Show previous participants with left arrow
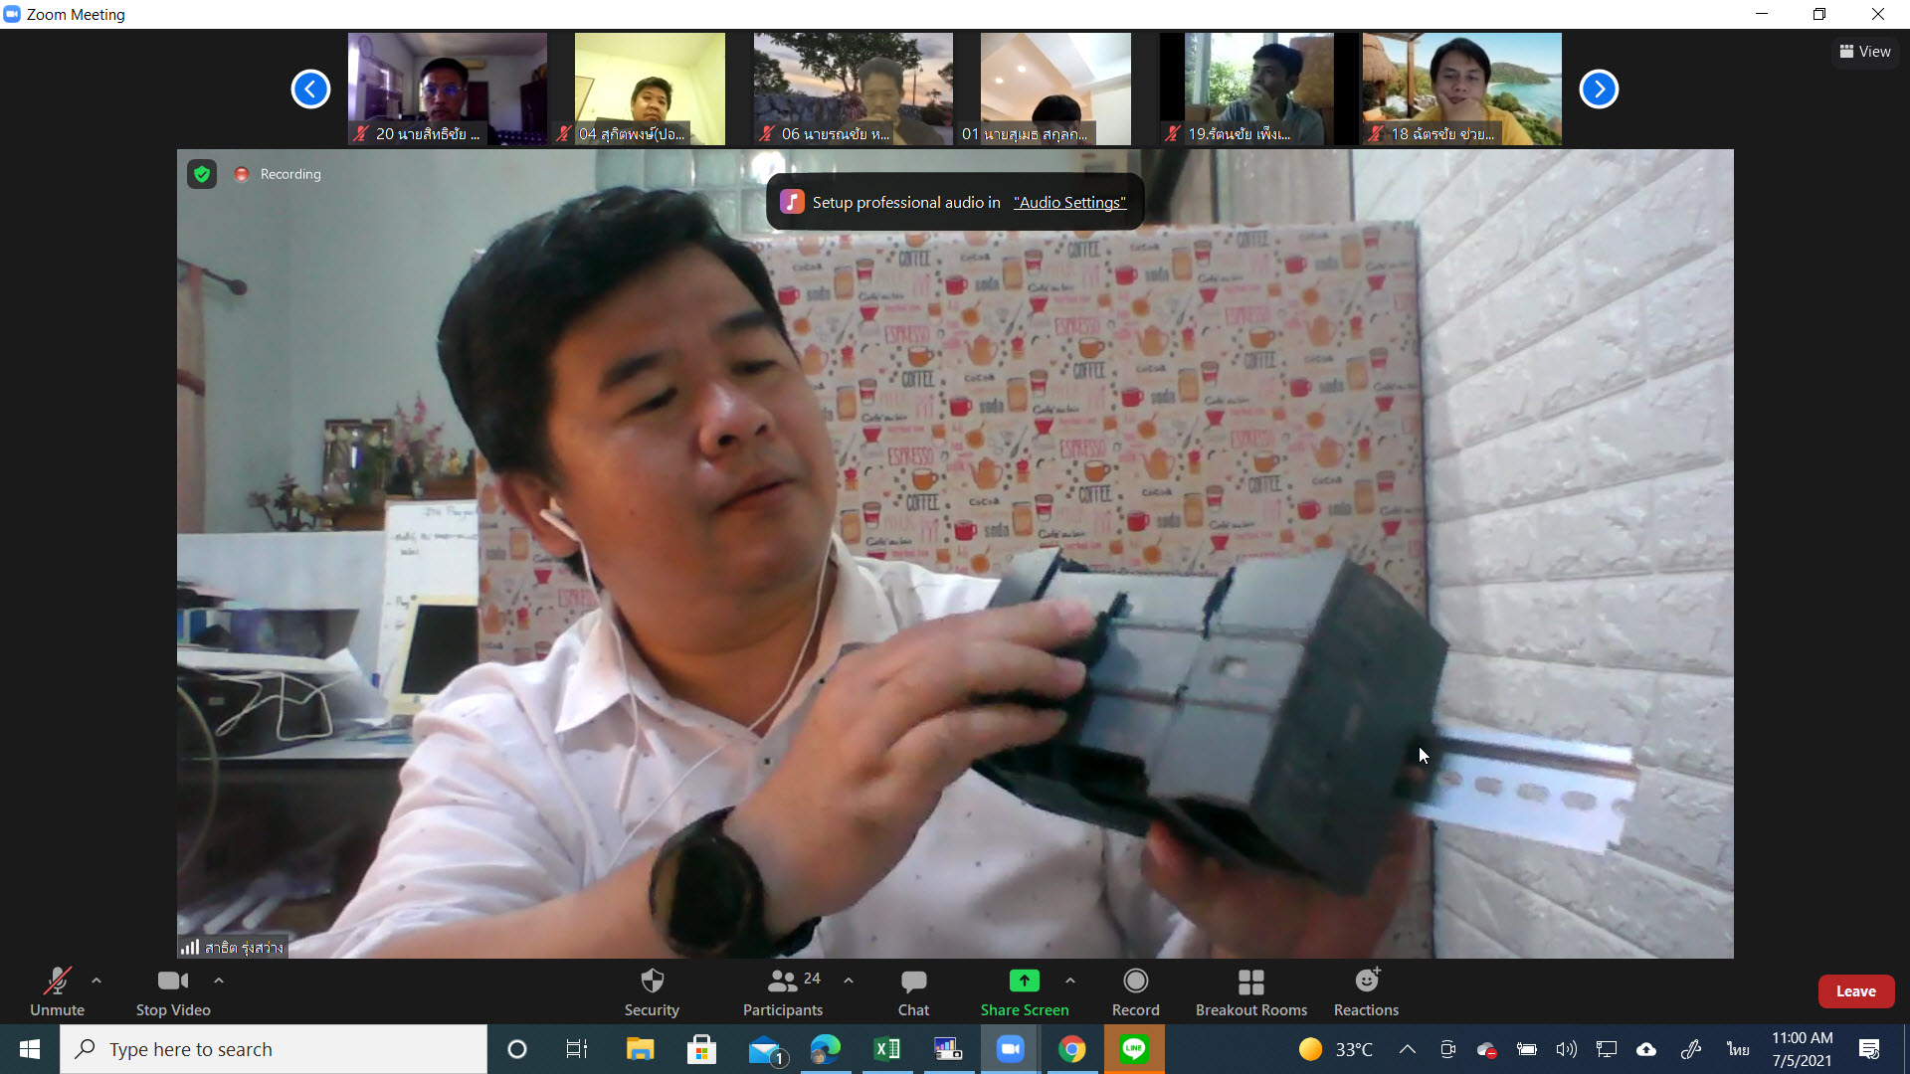Viewport: 1910px width, 1074px height. click(x=310, y=89)
